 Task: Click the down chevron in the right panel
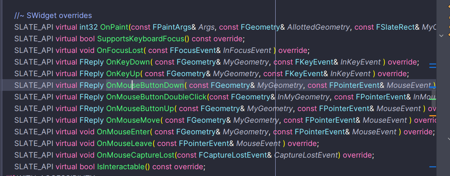[x=441, y=35]
